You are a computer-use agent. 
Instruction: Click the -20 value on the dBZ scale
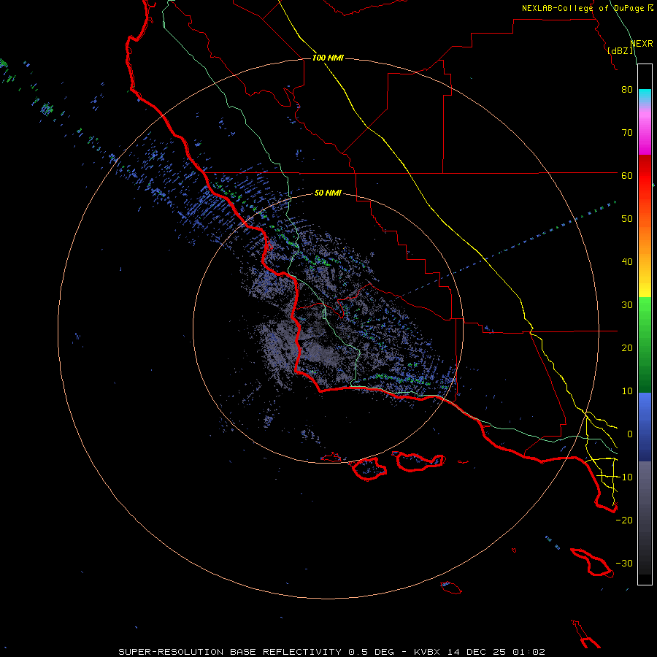pyautogui.click(x=624, y=520)
